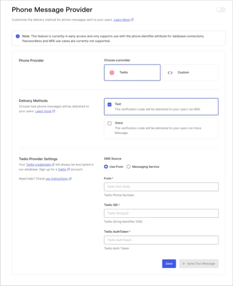Click the Twilio Phone Number helper text
Viewport: 233px width, 286px height.
pyautogui.click(x=119, y=195)
